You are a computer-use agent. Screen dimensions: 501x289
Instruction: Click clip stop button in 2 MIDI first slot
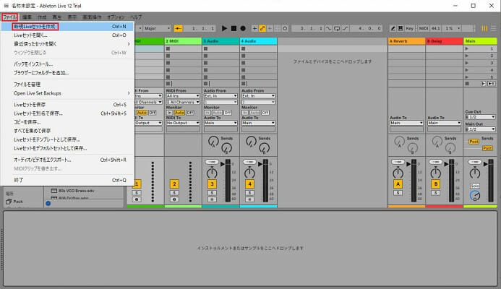coord(168,48)
